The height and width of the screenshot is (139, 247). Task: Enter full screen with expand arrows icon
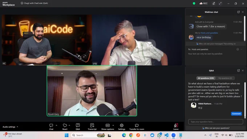click(x=220, y=3)
